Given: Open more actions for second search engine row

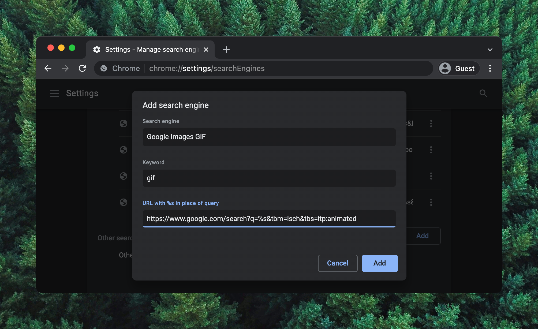Looking at the screenshot, I should click(431, 150).
